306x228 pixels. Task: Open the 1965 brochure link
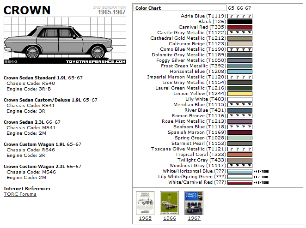click(x=145, y=218)
